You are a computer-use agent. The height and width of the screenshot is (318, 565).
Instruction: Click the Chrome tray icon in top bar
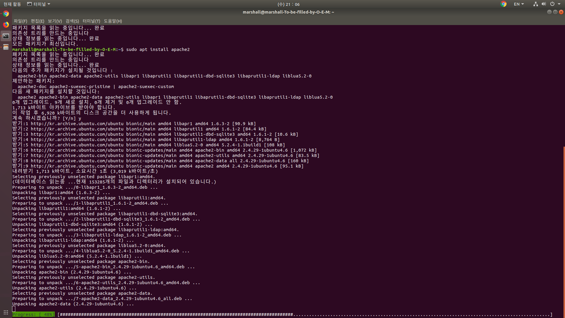pyautogui.click(x=503, y=4)
